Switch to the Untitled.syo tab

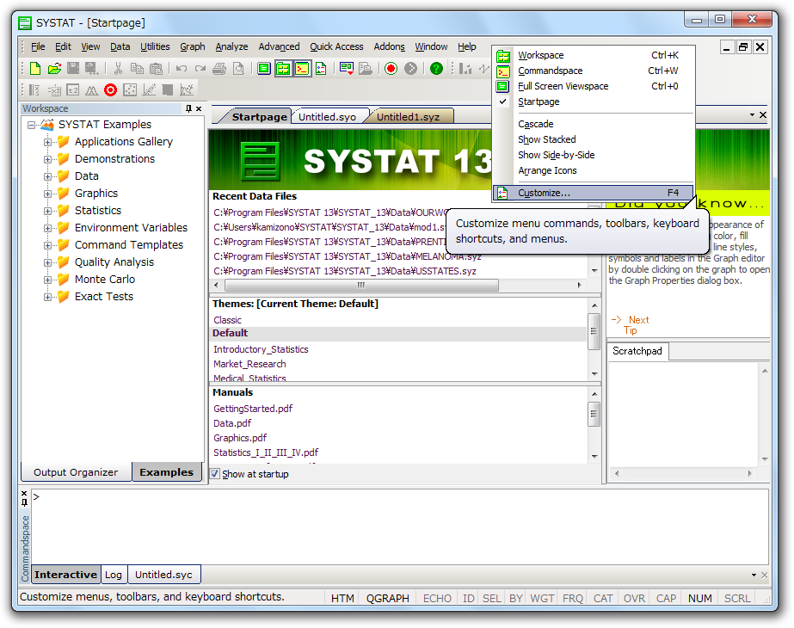327,117
